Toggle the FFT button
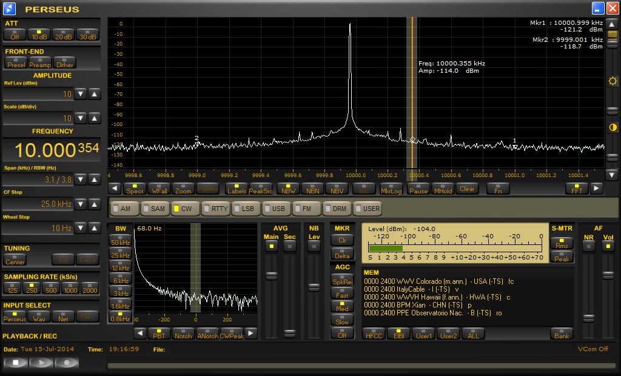Image resolution: width=621 pixels, height=376 pixels. coord(577,189)
